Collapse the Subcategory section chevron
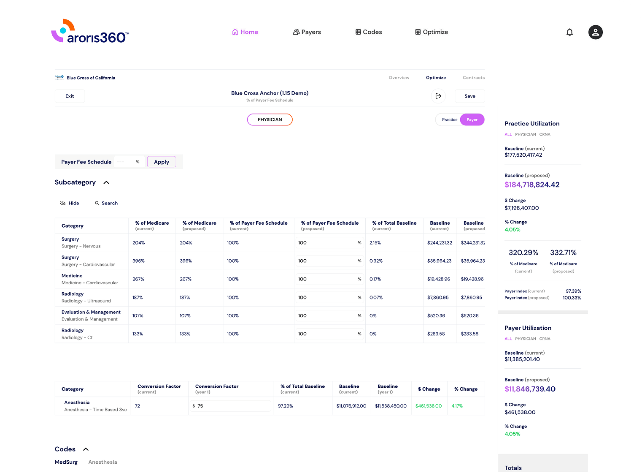 coord(106,182)
